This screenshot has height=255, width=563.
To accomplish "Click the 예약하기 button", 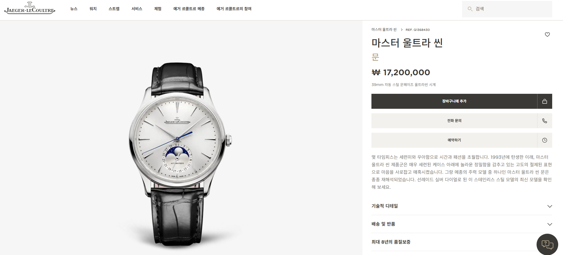I will click(x=454, y=140).
